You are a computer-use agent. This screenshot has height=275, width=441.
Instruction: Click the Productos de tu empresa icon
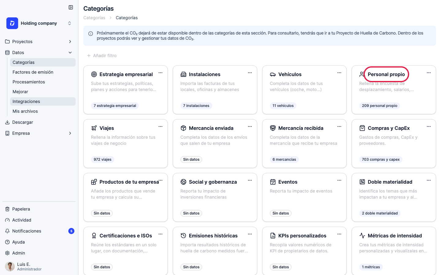94,182
